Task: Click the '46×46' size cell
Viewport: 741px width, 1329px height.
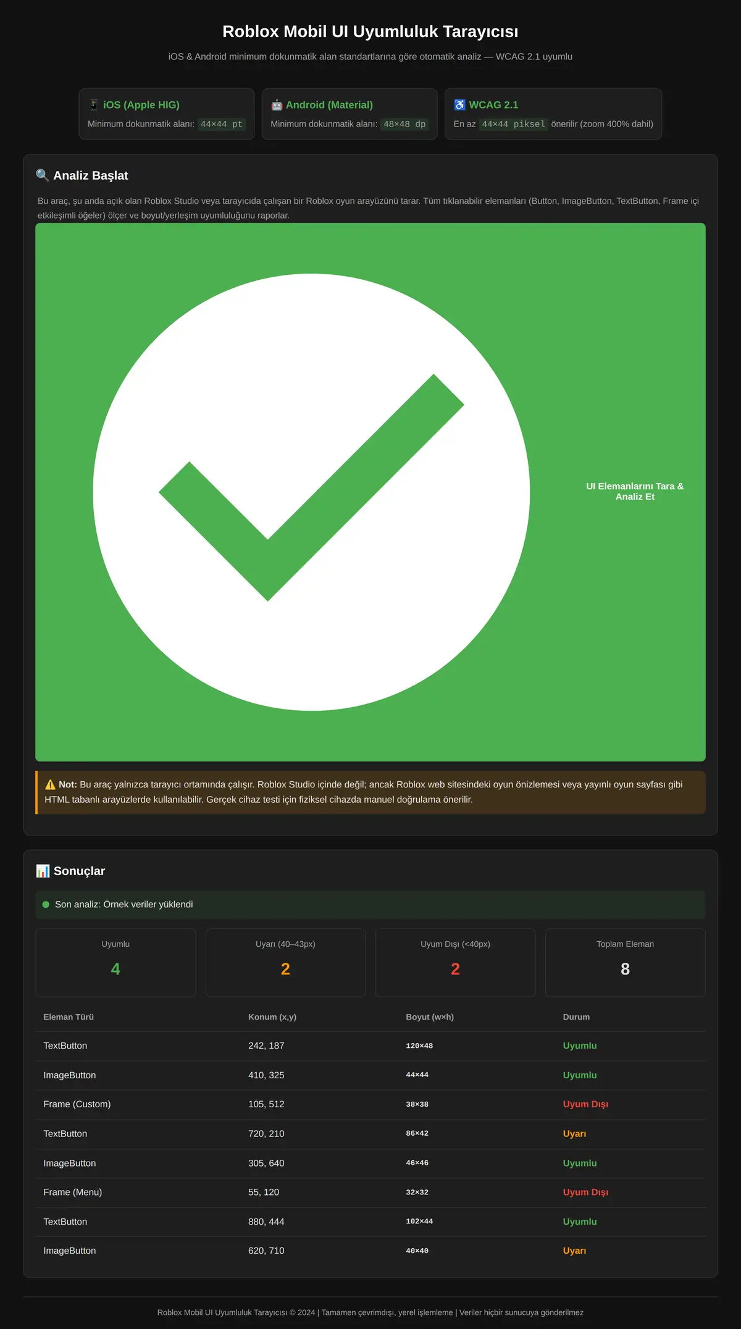Action: point(417,1163)
